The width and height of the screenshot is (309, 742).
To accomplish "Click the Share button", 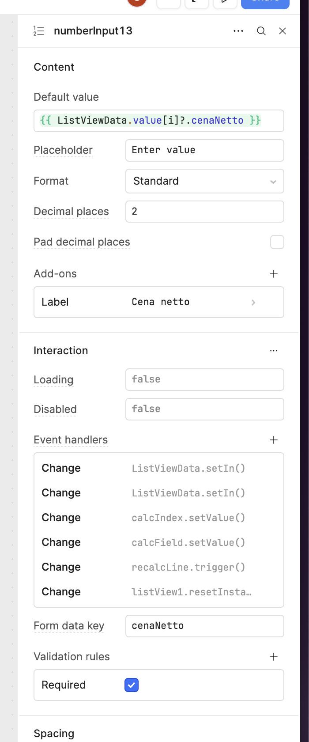I will [265, 3].
